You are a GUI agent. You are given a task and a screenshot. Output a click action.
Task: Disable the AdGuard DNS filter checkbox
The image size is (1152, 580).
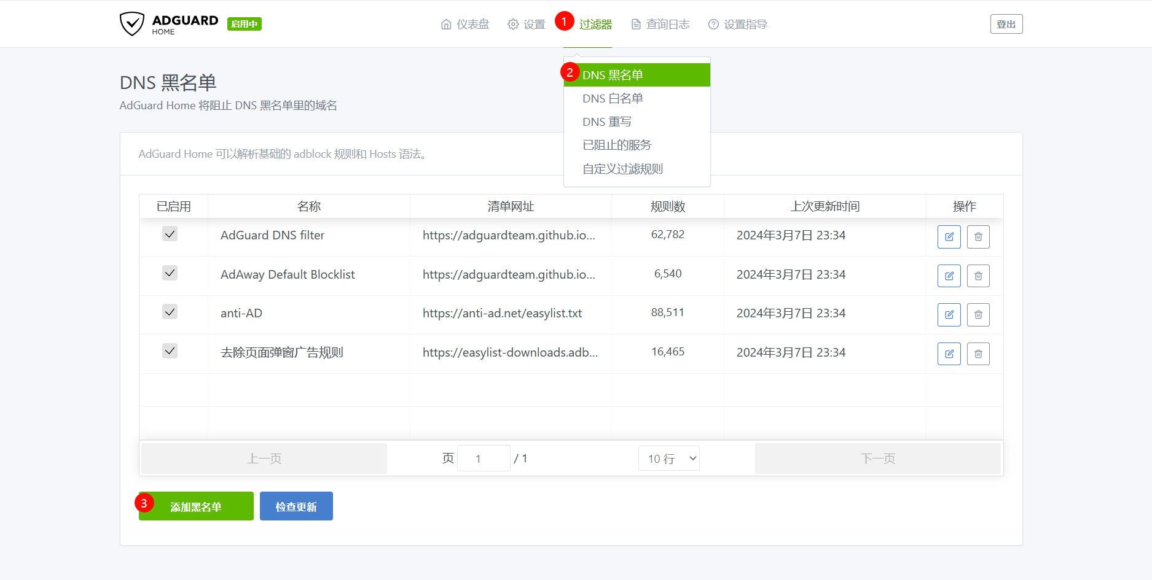coord(170,234)
